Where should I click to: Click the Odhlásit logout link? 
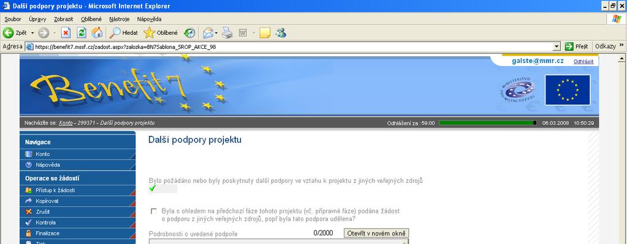point(583,61)
